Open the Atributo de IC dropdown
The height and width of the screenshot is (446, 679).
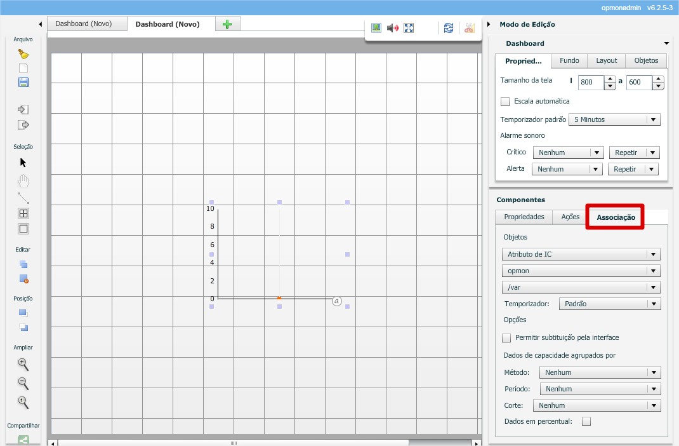point(581,254)
